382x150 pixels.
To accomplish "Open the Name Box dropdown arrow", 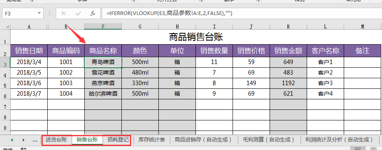I will (39, 13).
